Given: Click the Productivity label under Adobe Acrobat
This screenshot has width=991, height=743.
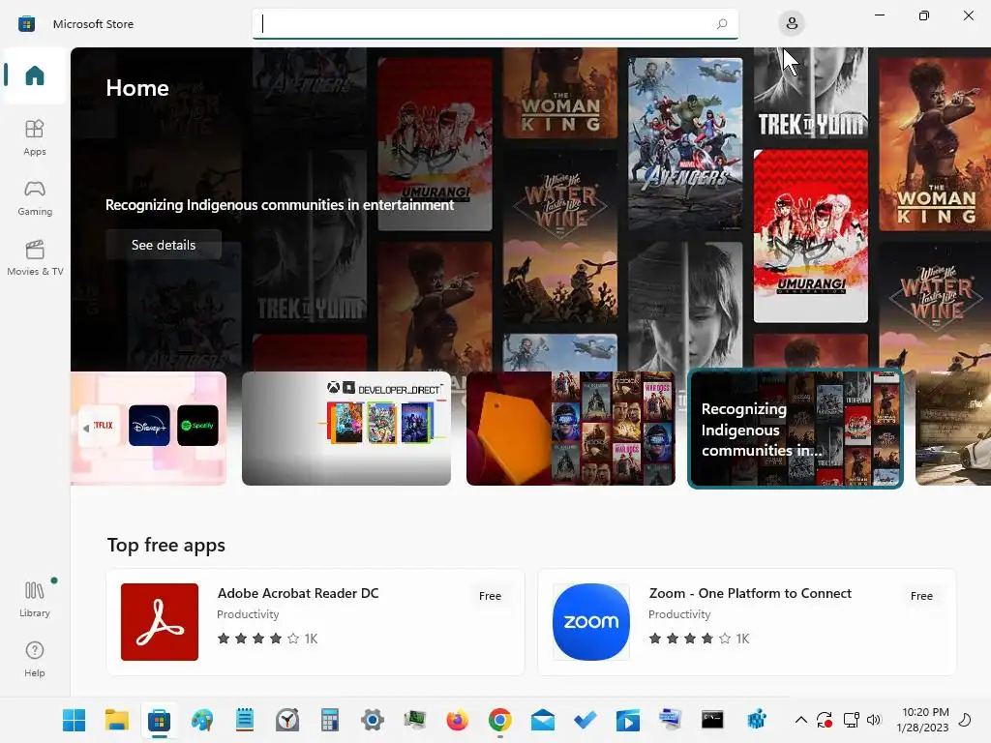Looking at the screenshot, I should 248,614.
